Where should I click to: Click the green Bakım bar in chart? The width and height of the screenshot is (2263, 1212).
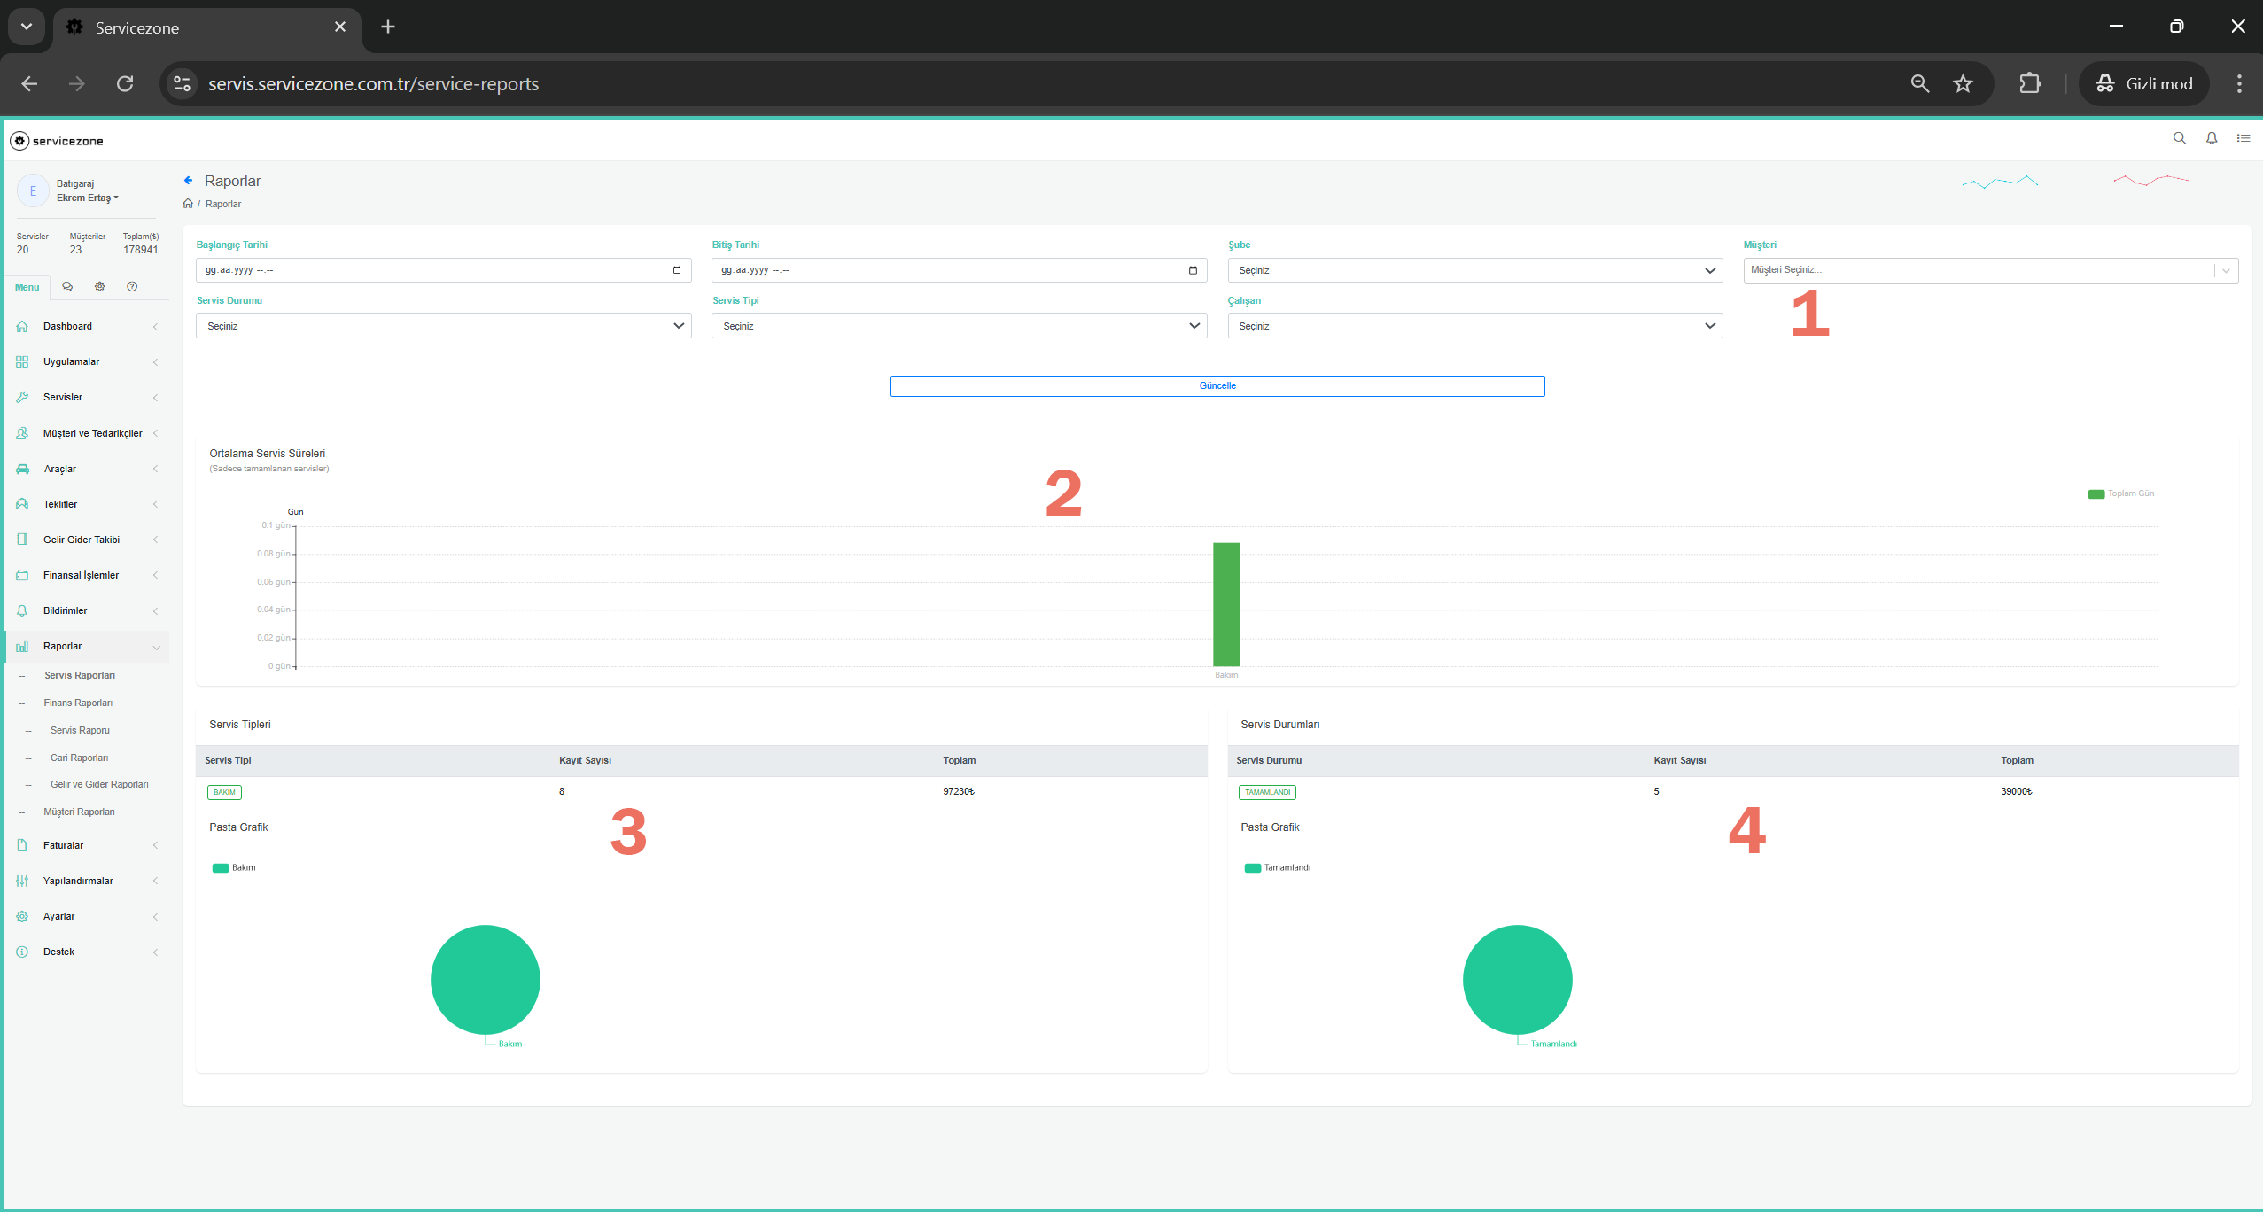tap(1226, 604)
